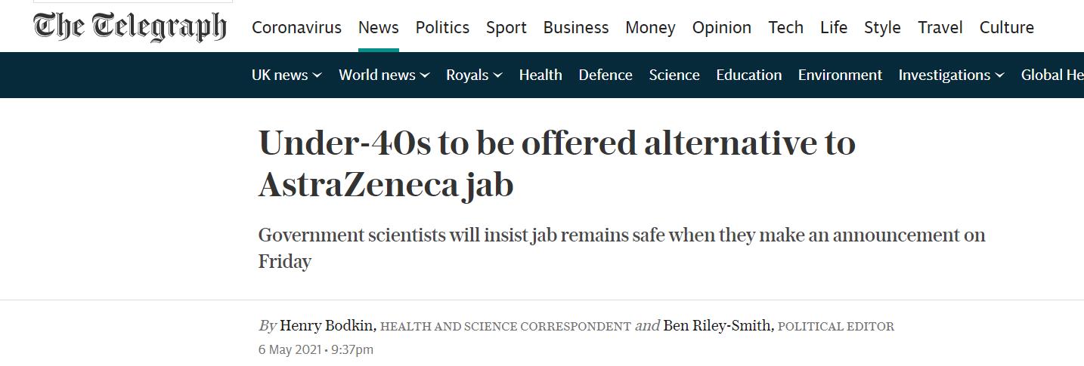Open the Money section

tap(650, 27)
